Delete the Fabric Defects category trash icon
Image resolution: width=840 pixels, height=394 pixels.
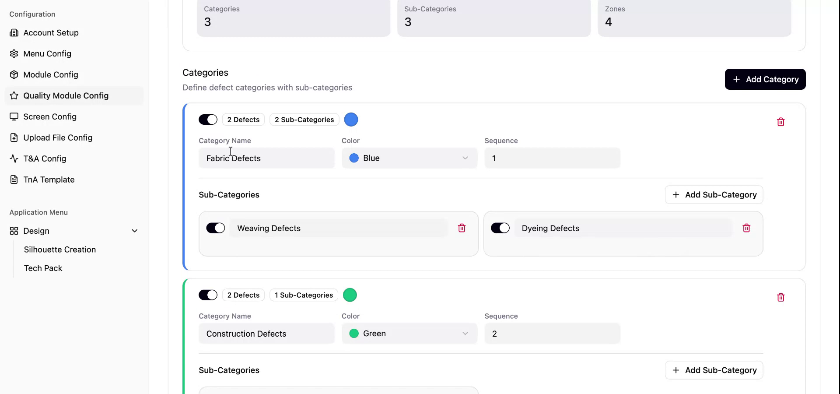(780, 122)
